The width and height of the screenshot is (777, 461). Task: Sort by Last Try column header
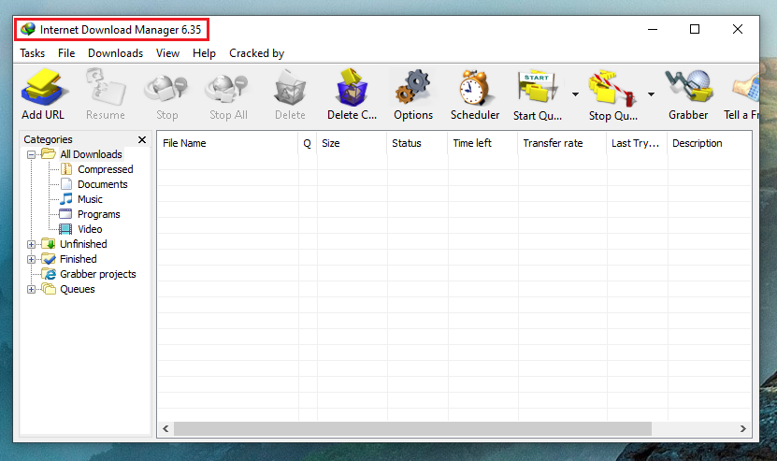(638, 143)
